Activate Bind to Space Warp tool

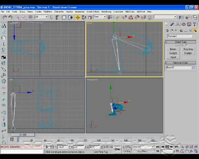30,17
